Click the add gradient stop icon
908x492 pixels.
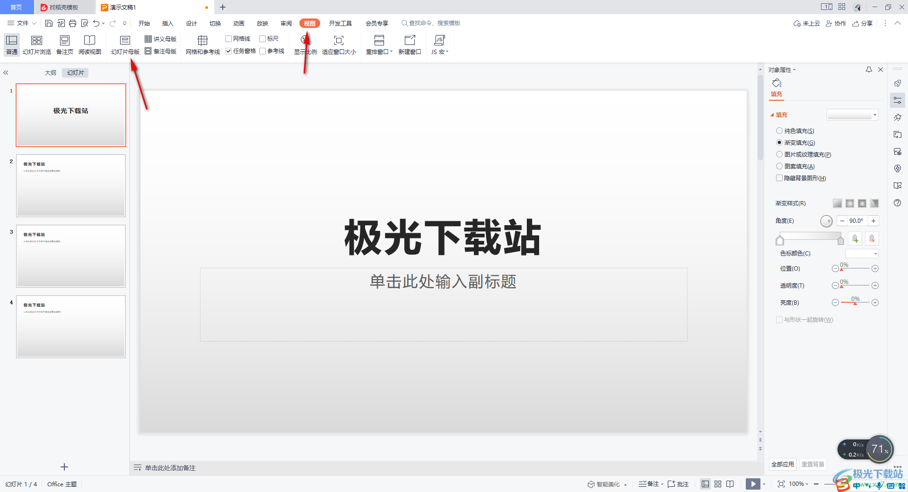[x=855, y=239]
